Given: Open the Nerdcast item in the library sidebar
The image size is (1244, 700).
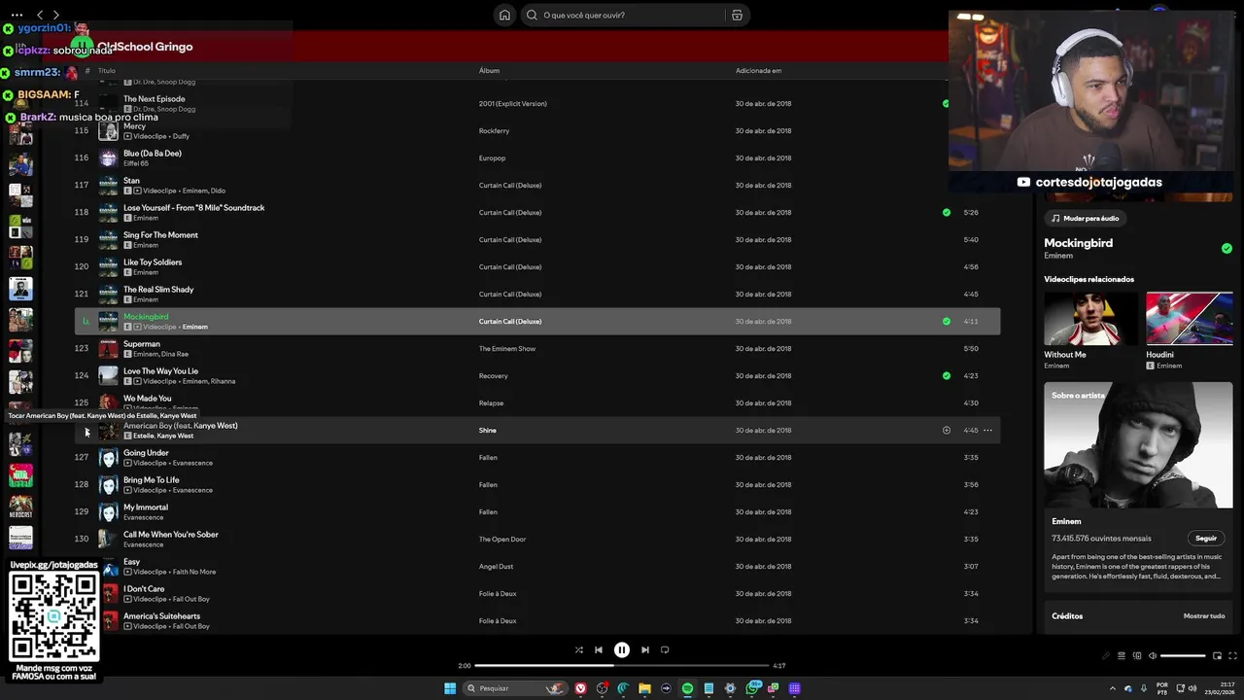Looking at the screenshot, I should (x=20, y=507).
